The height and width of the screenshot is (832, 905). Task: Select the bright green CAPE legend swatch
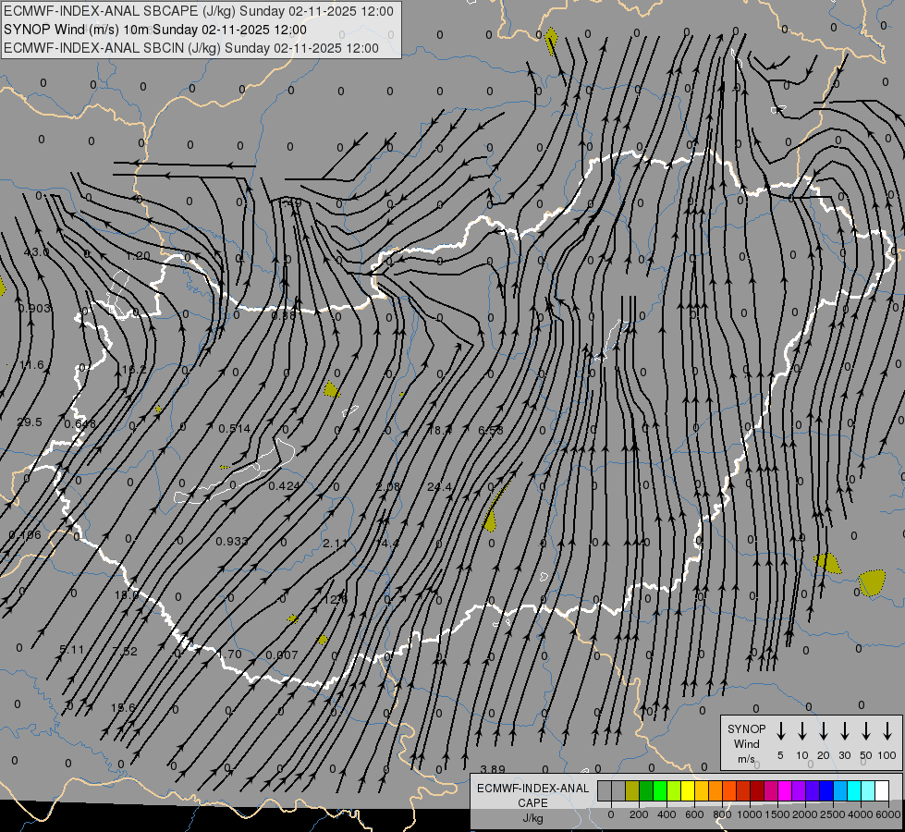click(660, 790)
